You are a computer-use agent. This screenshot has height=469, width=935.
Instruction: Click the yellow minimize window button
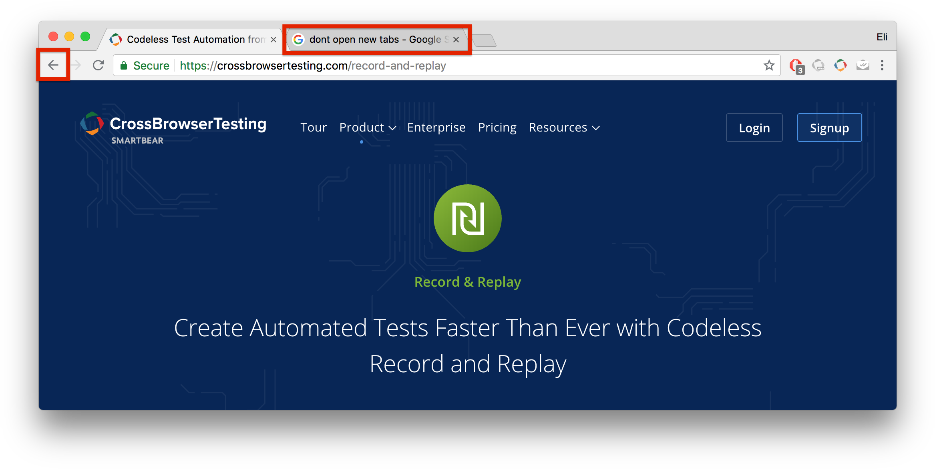69,37
